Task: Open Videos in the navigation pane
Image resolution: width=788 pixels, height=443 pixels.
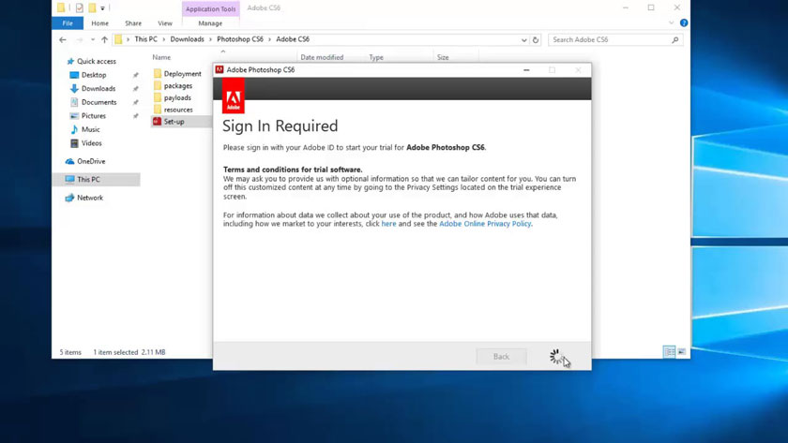Action: click(92, 143)
